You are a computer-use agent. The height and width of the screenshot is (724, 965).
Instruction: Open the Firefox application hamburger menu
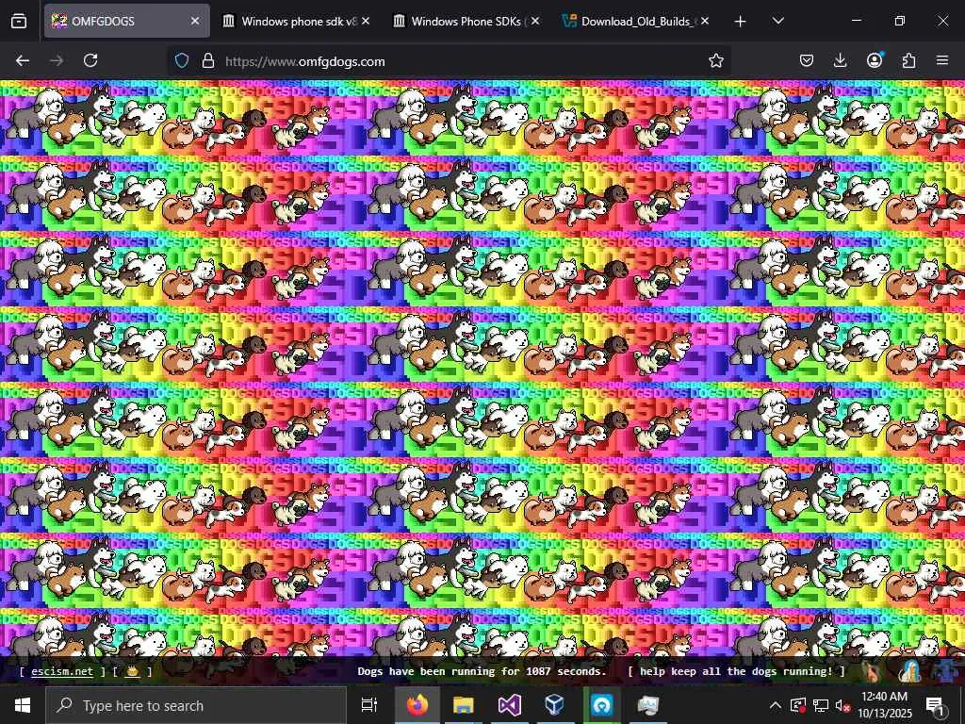click(x=942, y=60)
